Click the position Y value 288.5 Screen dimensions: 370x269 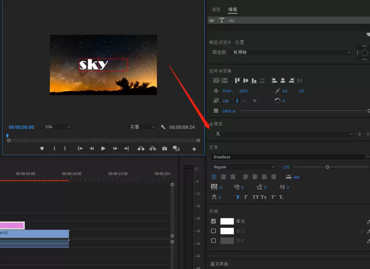243,91
